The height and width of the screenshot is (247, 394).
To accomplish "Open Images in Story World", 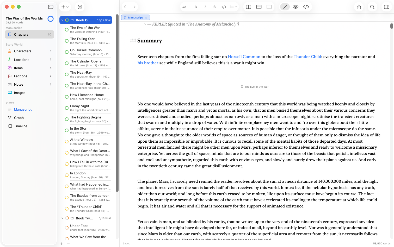I will pyautogui.click(x=29, y=93).
